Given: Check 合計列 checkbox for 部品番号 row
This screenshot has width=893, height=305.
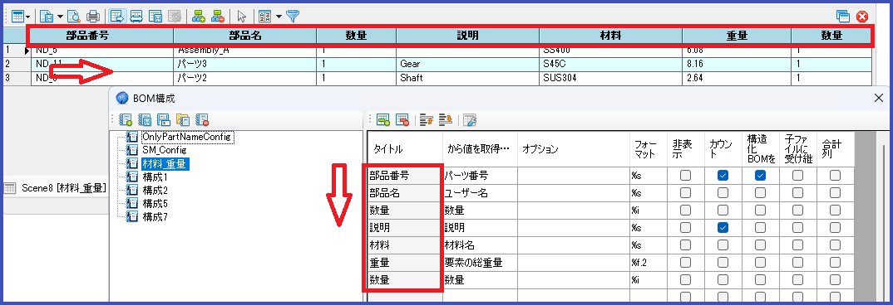Looking at the screenshot, I should [x=835, y=176].
